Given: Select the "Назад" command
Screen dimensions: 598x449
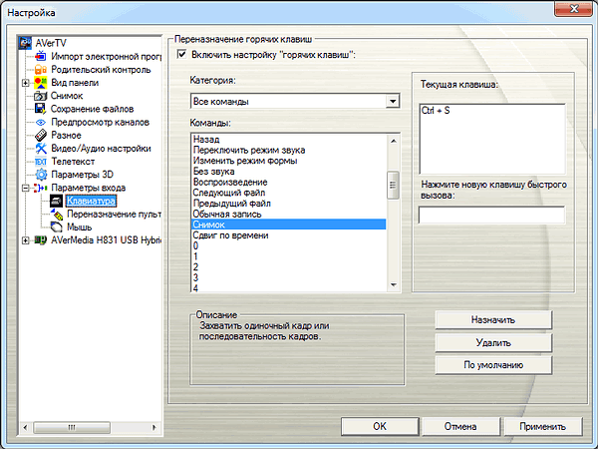Looking at the screenshot, I should (289, 139).
